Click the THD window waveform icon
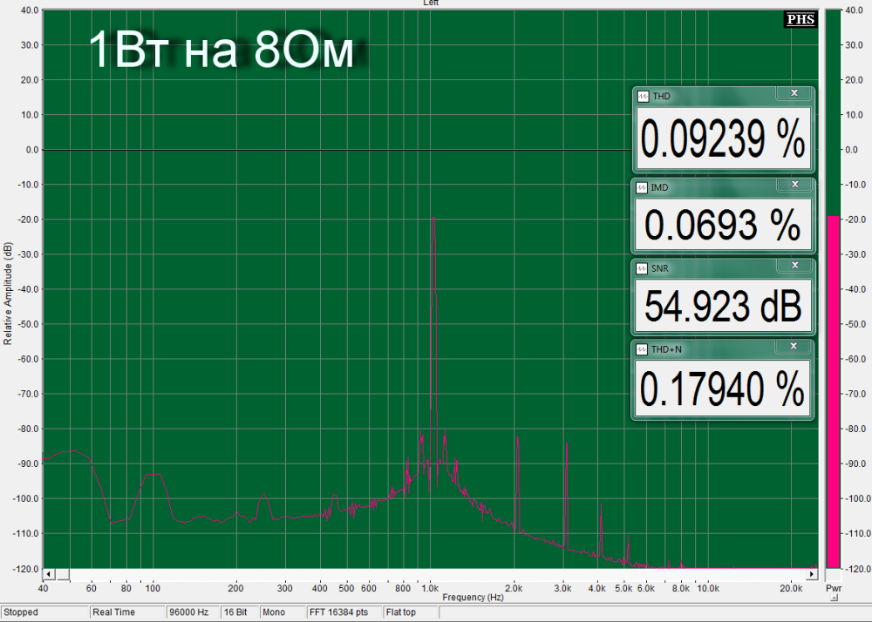This screenshot has height=622, width=872. click(644, 96)
